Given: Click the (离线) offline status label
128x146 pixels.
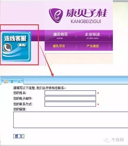Looking at the screenshot, I should [22, 45].
